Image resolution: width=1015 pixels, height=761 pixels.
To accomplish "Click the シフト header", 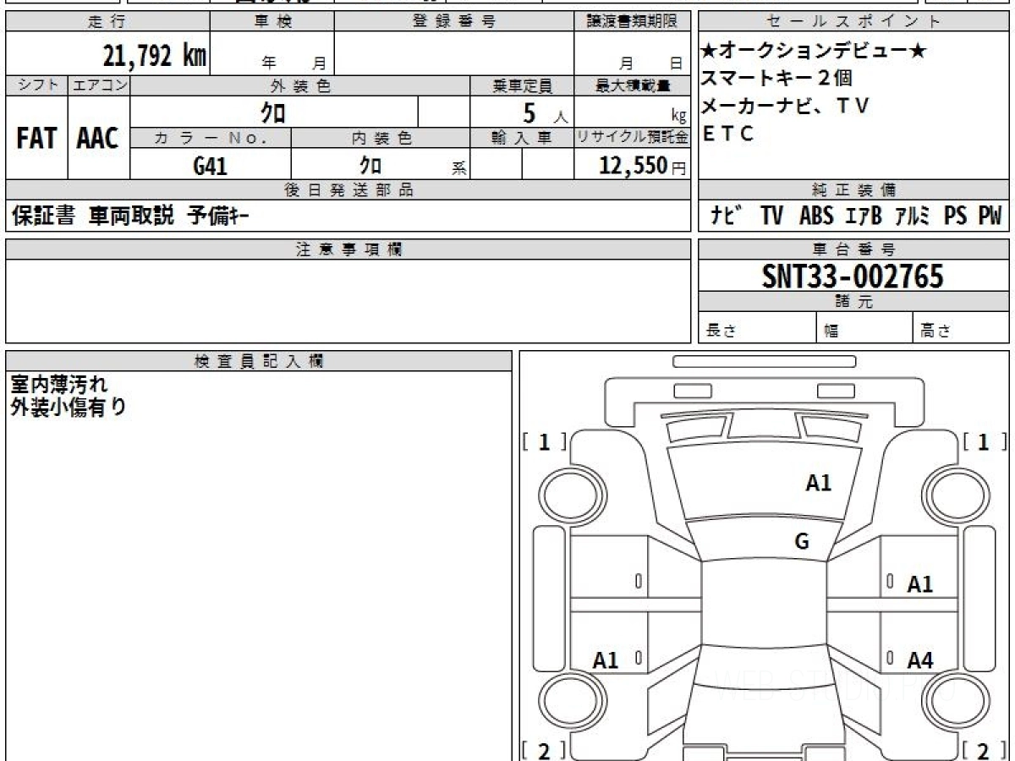I will [36, 85].
